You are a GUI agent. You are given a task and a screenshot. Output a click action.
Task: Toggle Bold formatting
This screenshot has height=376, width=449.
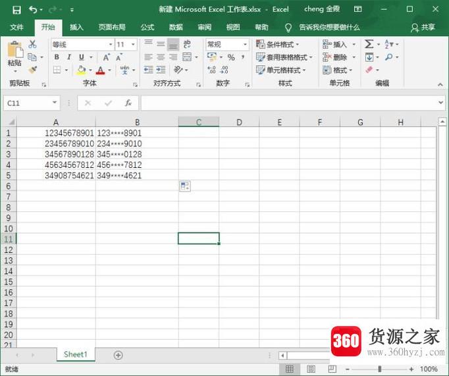point(57,57)
